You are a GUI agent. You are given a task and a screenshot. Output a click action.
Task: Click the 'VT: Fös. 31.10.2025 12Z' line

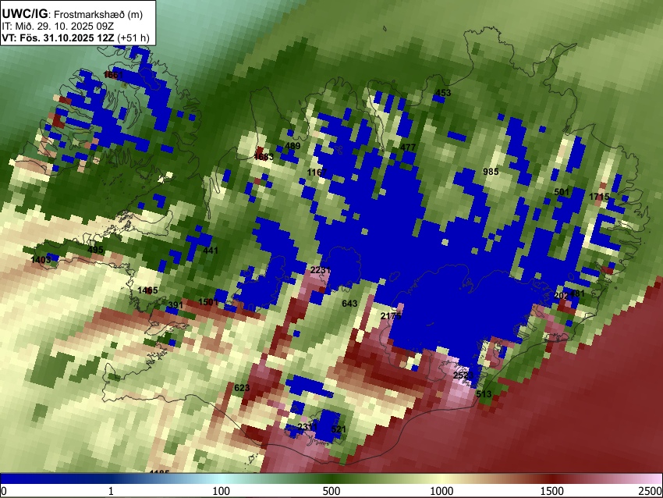coord(58,38)
